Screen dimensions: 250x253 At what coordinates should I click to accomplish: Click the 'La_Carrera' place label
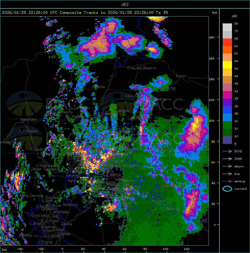(x=34, y=196)
